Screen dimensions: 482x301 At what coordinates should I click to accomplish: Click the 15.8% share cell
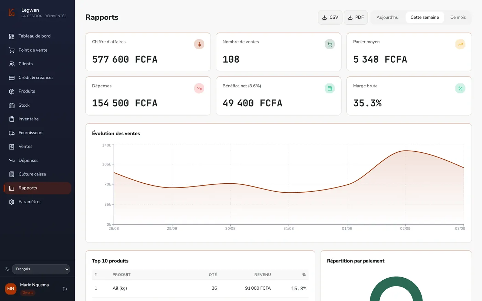pos(298,288)
